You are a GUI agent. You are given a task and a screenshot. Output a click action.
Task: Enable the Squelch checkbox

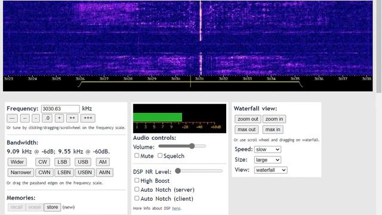[x=160, y=155]
